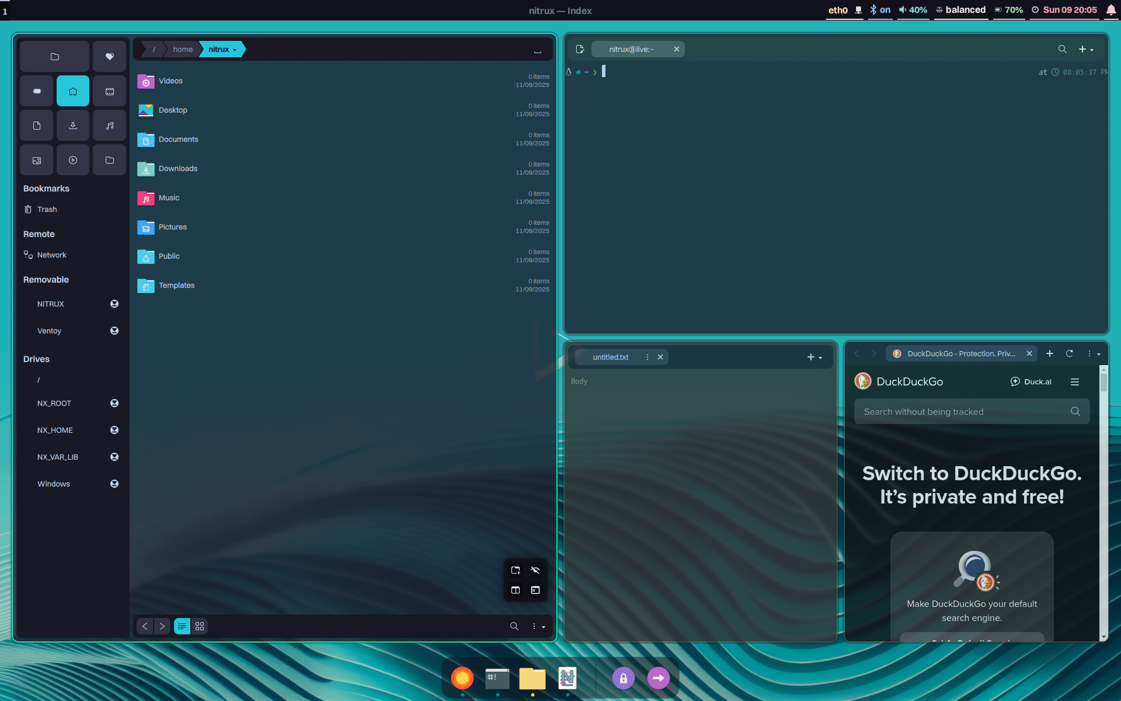Select the untitled.txt tab

tap(611, 357)
